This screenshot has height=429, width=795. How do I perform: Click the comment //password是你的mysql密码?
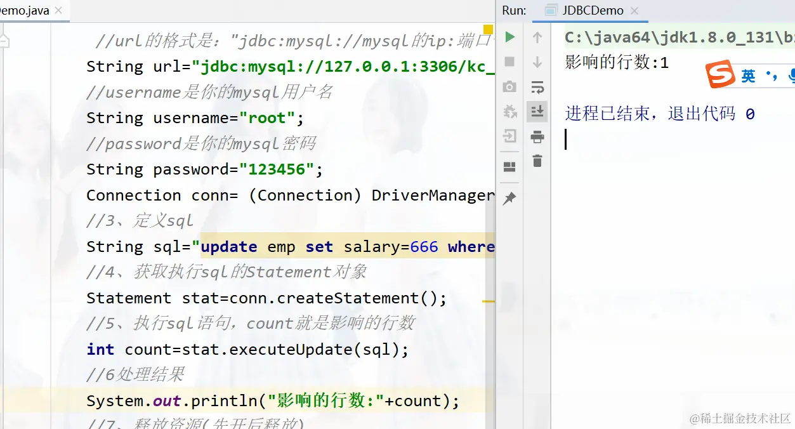(x=201, y=144)
